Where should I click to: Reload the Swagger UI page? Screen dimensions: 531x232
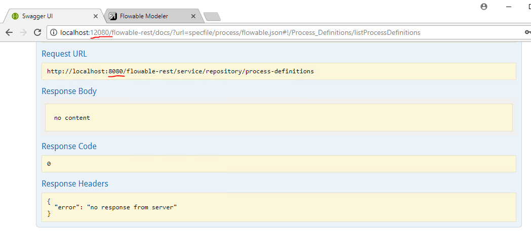37,32
